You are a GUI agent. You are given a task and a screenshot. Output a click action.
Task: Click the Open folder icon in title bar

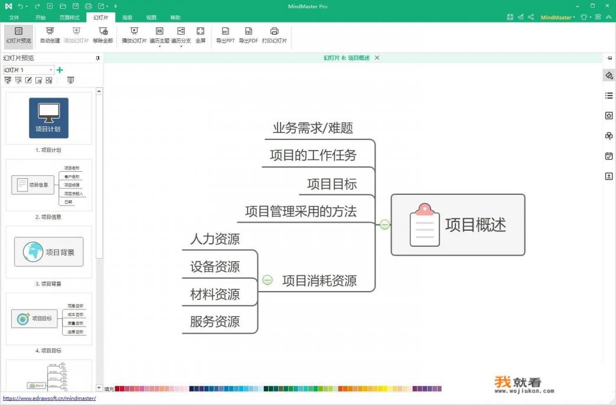click(x=63, y=6)
